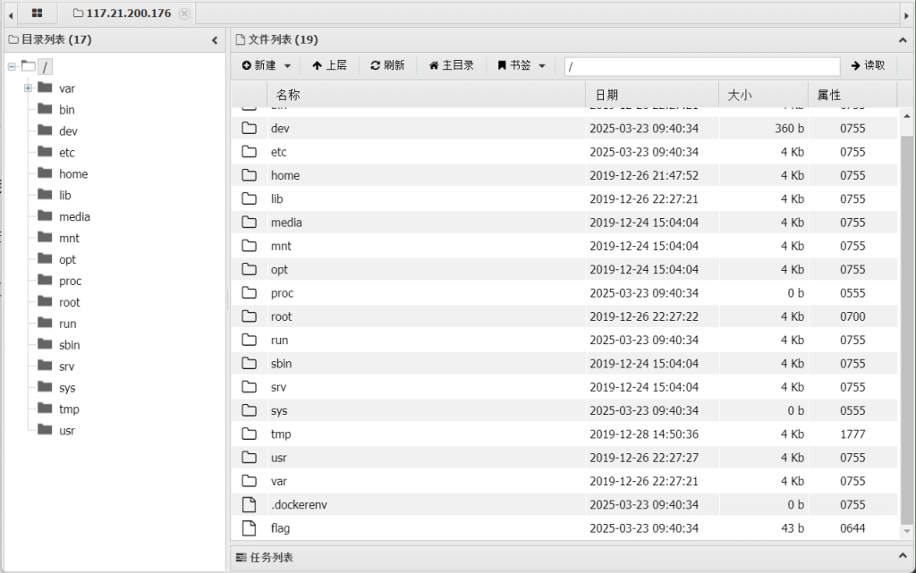
Task: Click the path input field
Action: (x=702, y=66)
